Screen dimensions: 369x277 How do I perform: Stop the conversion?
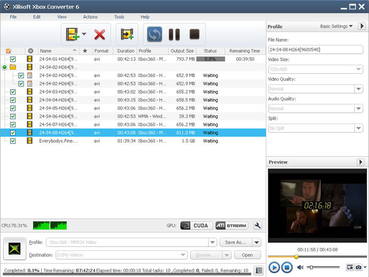(194, 34)
